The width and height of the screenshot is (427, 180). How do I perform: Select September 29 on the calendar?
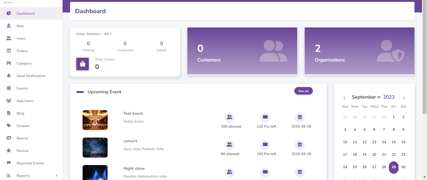(394, 167)
